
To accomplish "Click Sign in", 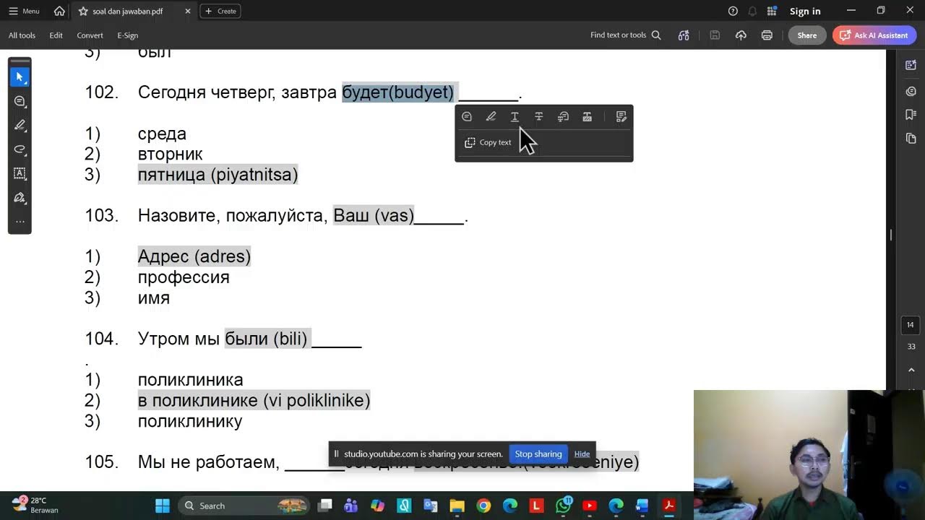I will pos(805,11).
